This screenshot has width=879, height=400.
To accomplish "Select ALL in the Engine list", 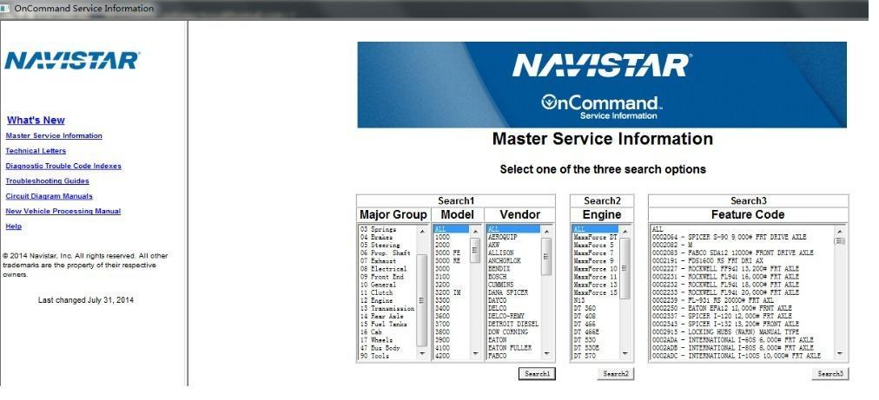I will [x=595, y=229].
